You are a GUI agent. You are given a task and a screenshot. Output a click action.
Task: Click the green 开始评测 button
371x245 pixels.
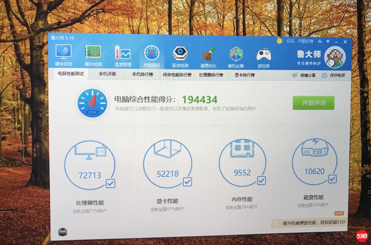click(x=313, y=103)
